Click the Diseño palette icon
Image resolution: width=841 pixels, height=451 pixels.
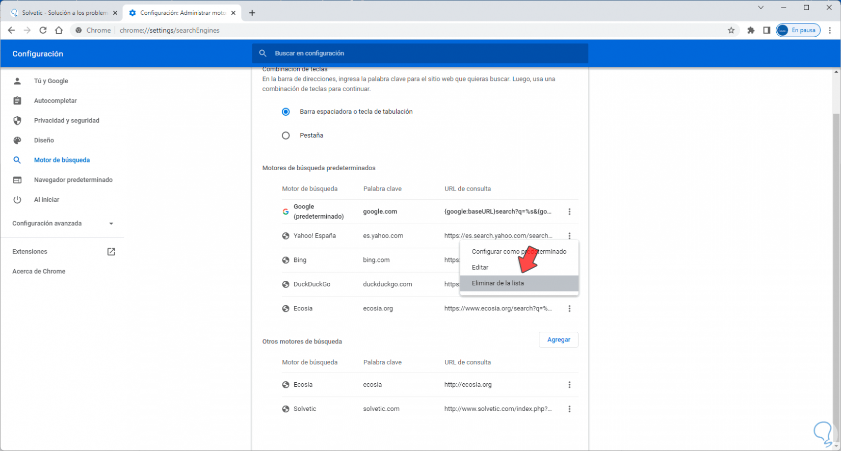[17, 140]
